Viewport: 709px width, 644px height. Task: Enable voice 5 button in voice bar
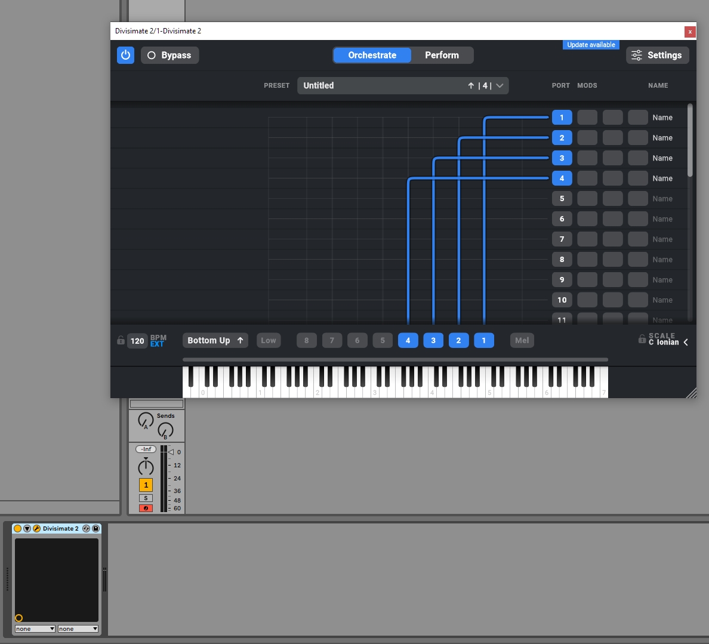pos(383,341)
